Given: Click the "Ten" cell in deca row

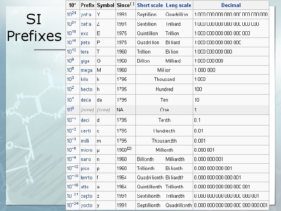Looking at the screenshot, I should [164, 100].
